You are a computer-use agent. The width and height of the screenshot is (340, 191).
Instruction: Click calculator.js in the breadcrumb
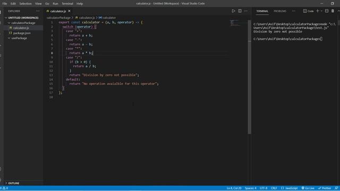pyautogui.click(x=87, y=18)
